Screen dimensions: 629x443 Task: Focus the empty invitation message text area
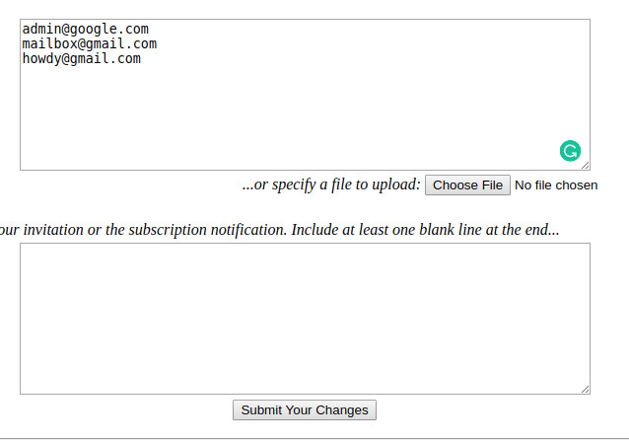(305, 319)
